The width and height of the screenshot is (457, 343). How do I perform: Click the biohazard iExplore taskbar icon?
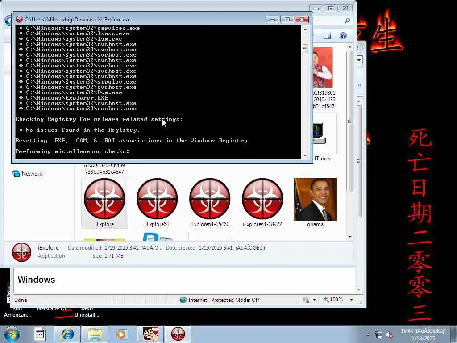[x=178, y=334]
